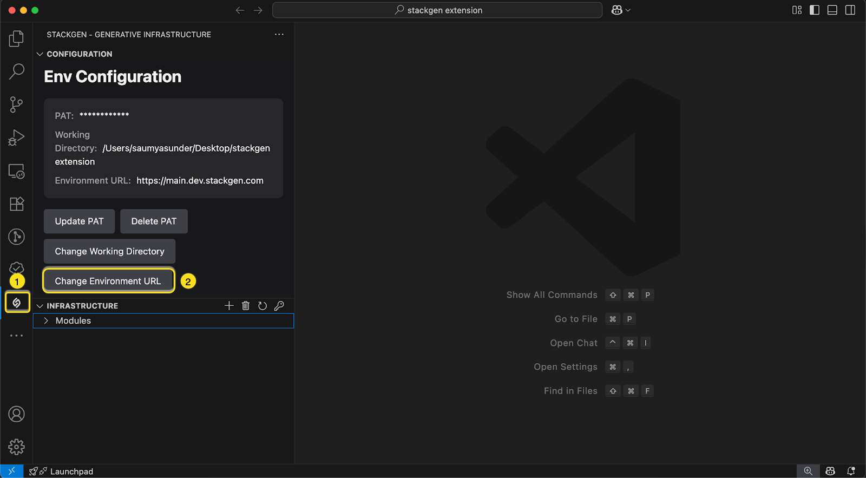Click the zoom magnifier in status bar
866x478 pixels.
pyautogui.click(x=808, y=471)
